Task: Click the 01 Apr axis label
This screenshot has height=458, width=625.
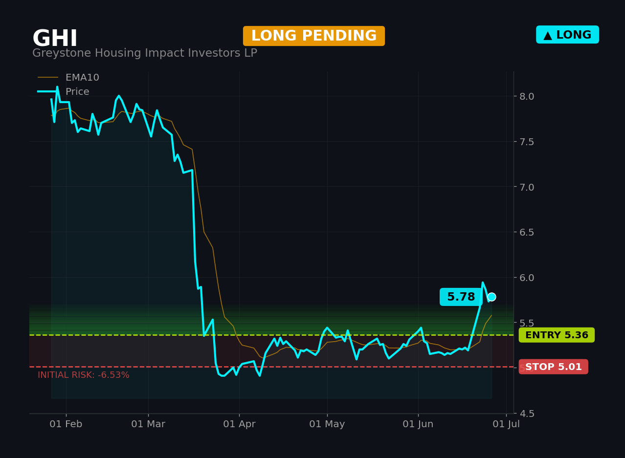Action: point(239,424)
